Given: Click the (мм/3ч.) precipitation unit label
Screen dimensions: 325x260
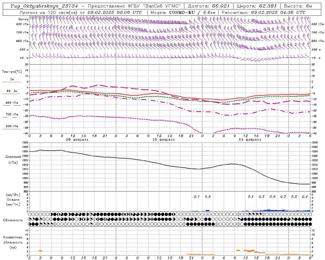Looking at the screenshot, I should point(13,195).
